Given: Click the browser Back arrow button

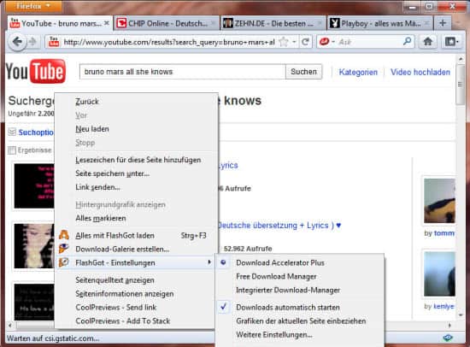Looking at the screenshot, I should pos(17,42).
